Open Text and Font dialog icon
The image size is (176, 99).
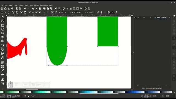(67, 9)
